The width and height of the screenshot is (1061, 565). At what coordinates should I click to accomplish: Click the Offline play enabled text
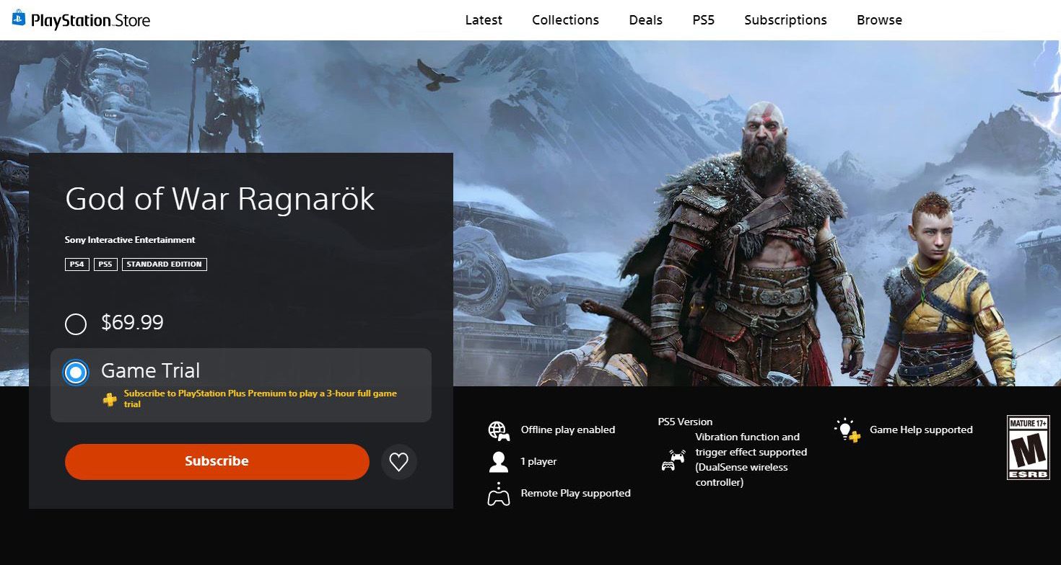coord(568,430)
